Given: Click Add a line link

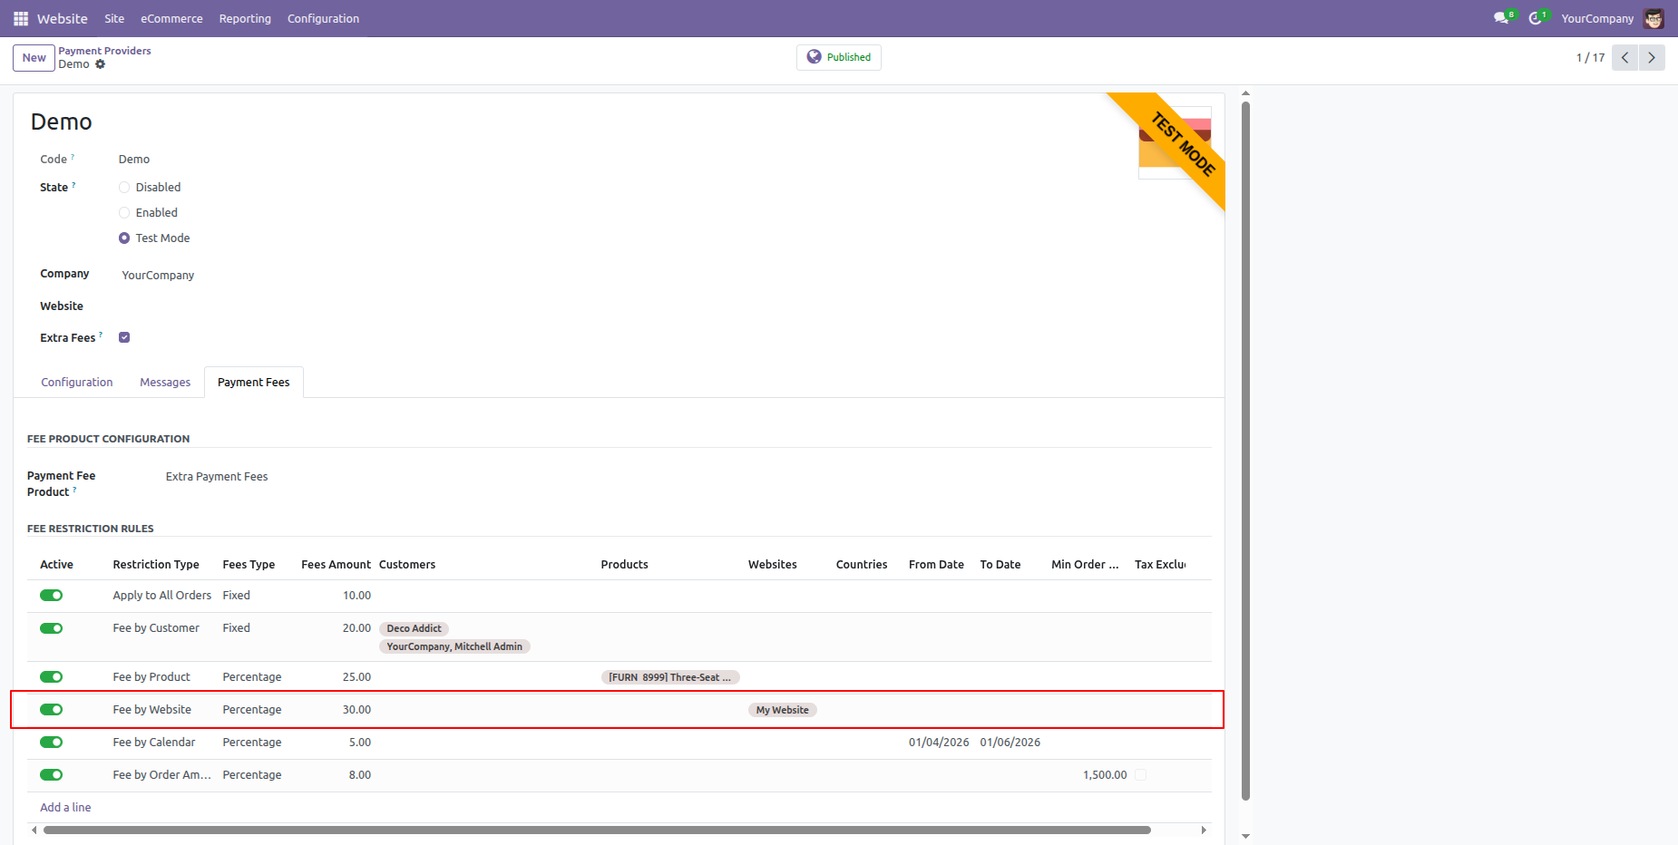Looking at the screenshot, I should [x=65, y=808].
